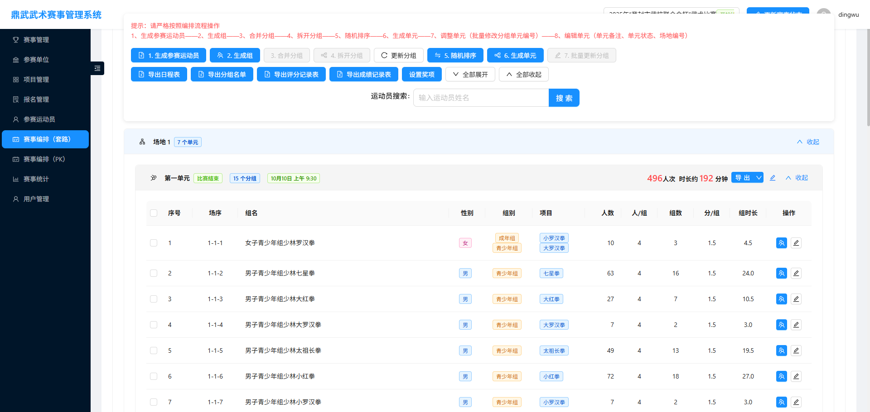
Task: Click the 5. 随机排序 button
Action: [x=455, y=55]
